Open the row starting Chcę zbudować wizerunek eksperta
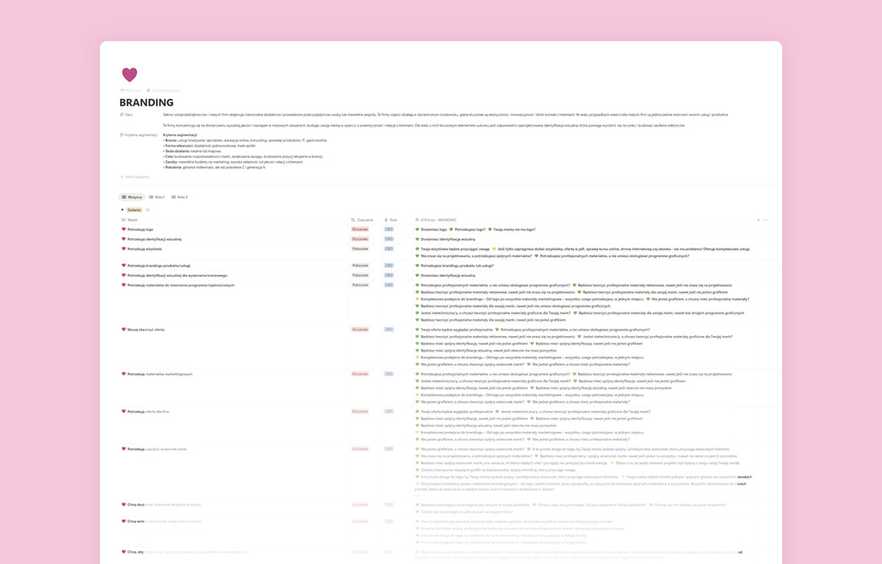Screen dimensions: 882x564 [164, 505]
